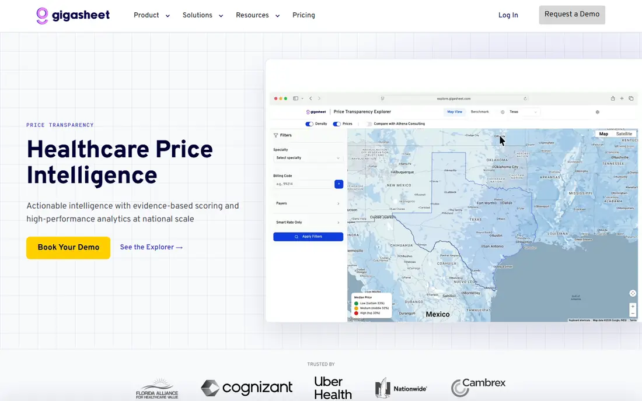Image resolution: width=642 pixels, height=401 pixels.
Task: Select the Map view type button
Action: [603, 133]
